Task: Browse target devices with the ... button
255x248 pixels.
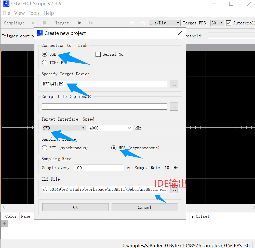Action: pyautogui.click(x=174, y=84)
